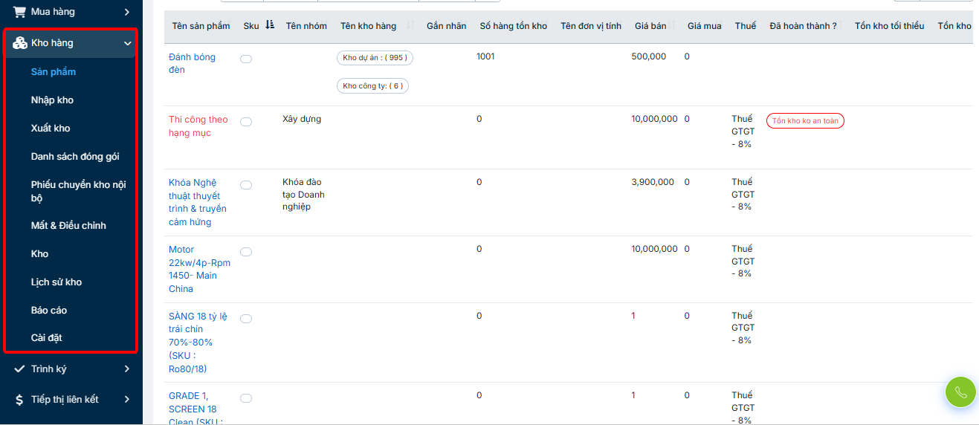Collapse the Kho hàng menu chevron
979x425 pixels.
coord(127,44)
